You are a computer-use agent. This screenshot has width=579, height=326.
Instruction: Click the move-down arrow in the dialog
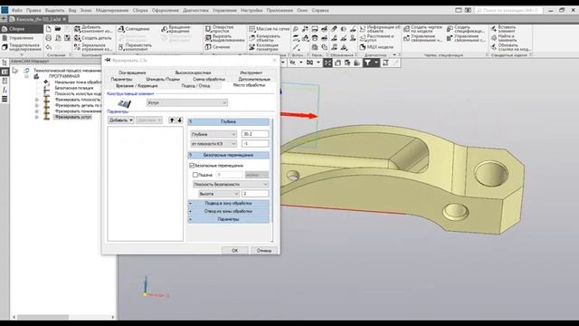coord(180,120)
